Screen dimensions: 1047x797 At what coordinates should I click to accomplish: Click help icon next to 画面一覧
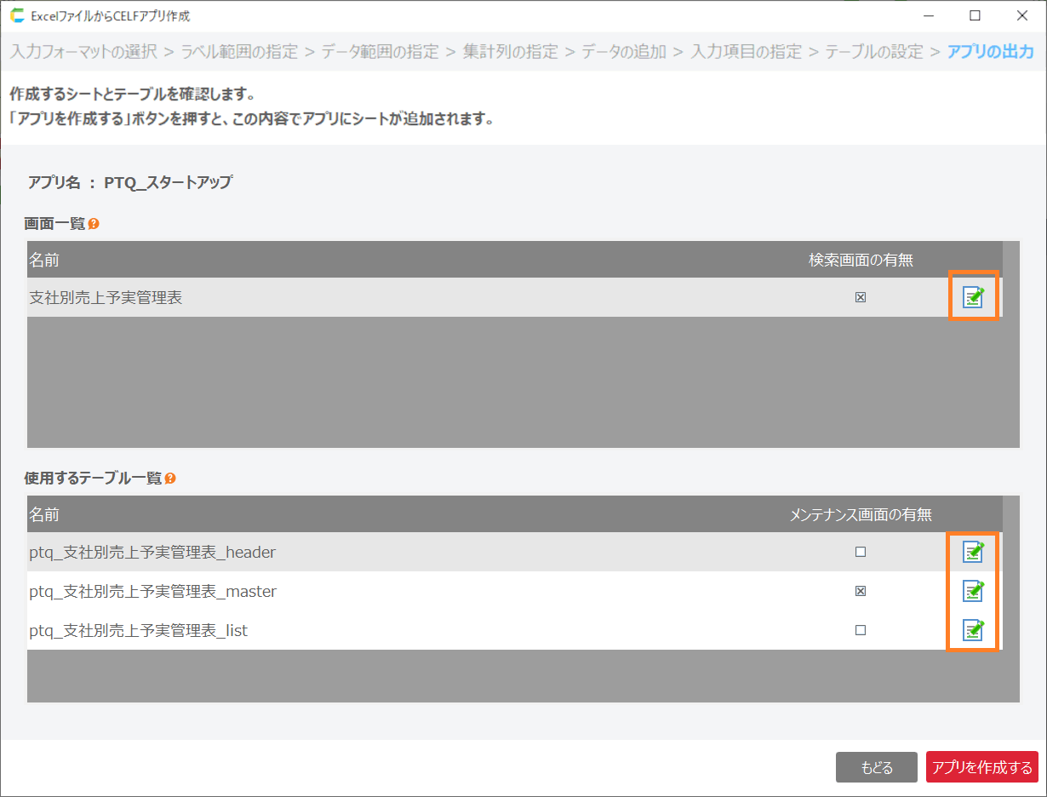(x=94, y=224)
